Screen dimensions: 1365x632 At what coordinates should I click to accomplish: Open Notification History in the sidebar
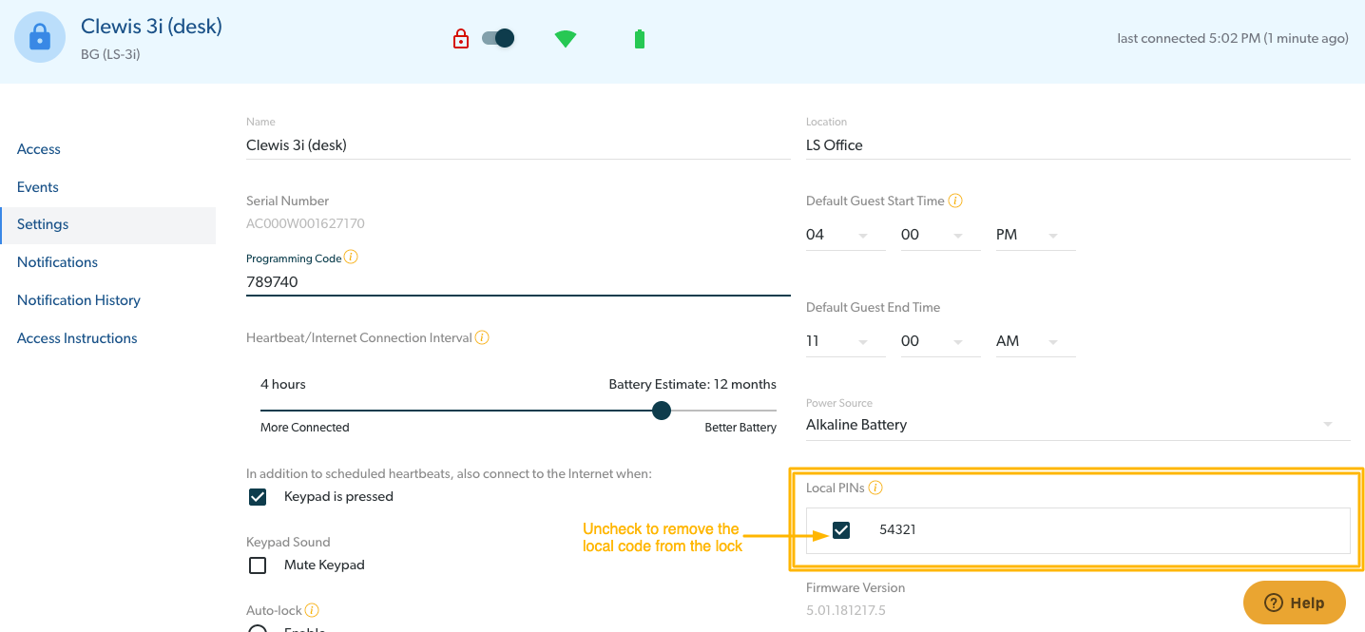click(79, 300)
